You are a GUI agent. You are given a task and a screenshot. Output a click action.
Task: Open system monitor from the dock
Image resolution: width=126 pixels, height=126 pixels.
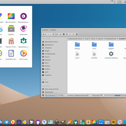point(101,122)
